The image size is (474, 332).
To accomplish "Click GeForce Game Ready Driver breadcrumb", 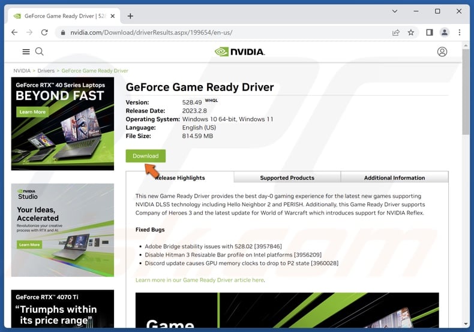I will click(95, 71).
